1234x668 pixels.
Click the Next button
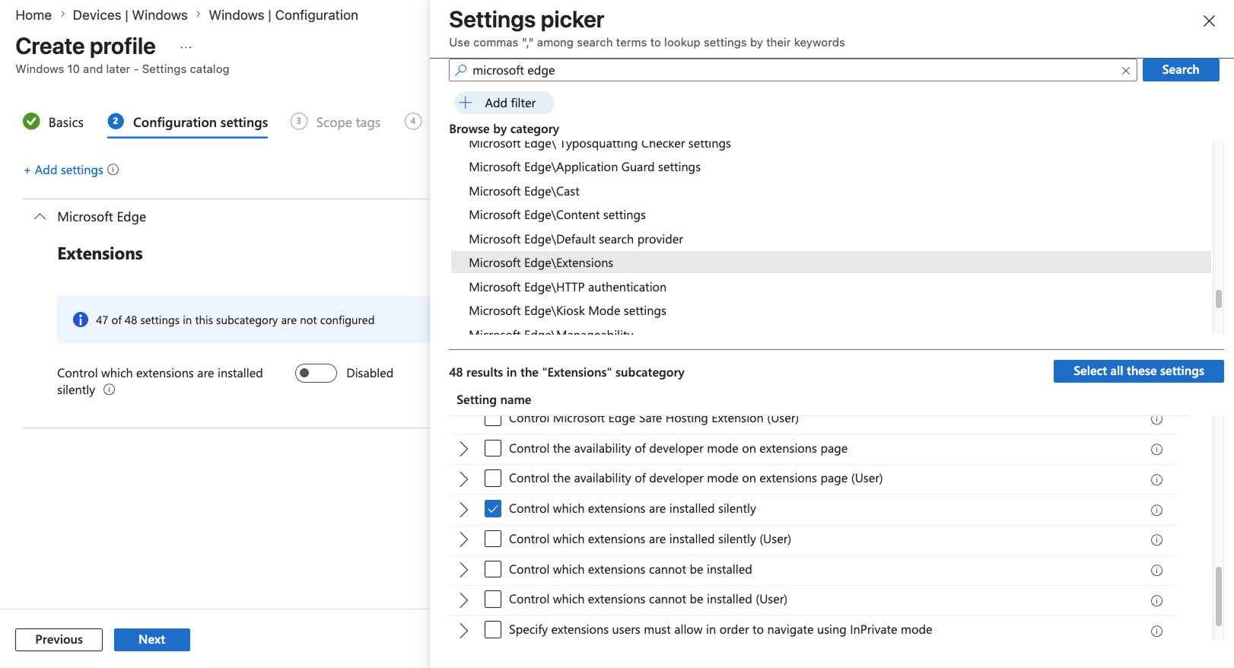click(x=152, y=640)
